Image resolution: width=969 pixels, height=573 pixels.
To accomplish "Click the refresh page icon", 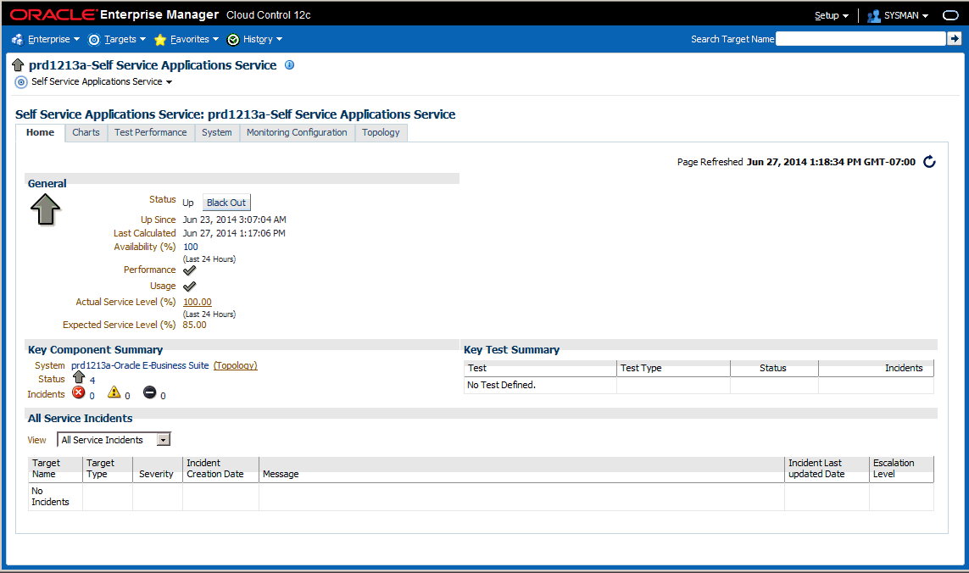I will click(x=929, y=162).
